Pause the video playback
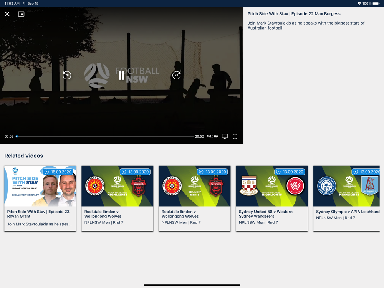The image size is (384, 288). point(122,75)
